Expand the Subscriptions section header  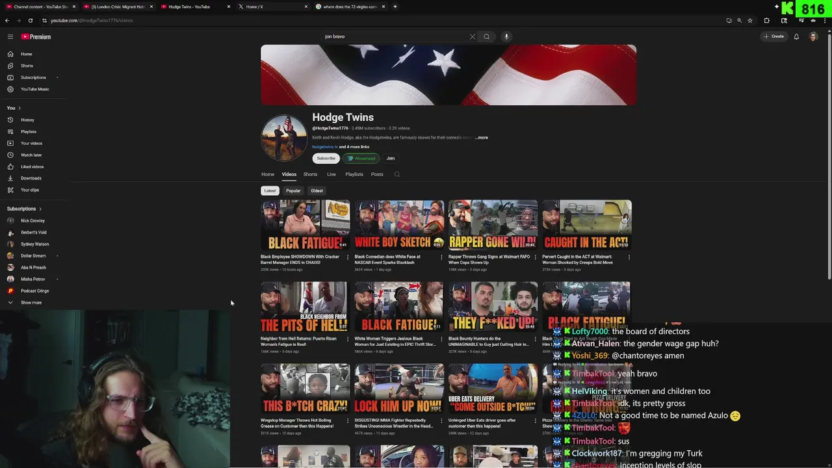[25, 209]
